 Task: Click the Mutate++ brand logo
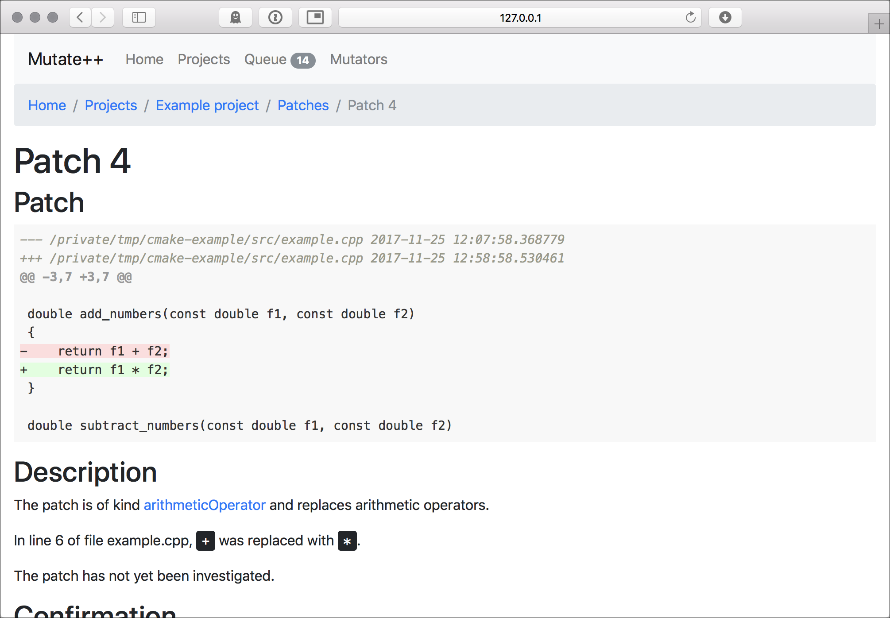click(x=66, y=59)
